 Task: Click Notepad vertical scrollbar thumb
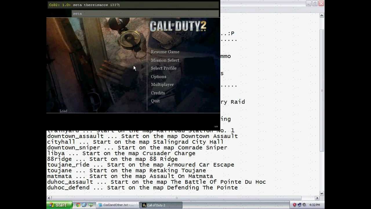322,90
